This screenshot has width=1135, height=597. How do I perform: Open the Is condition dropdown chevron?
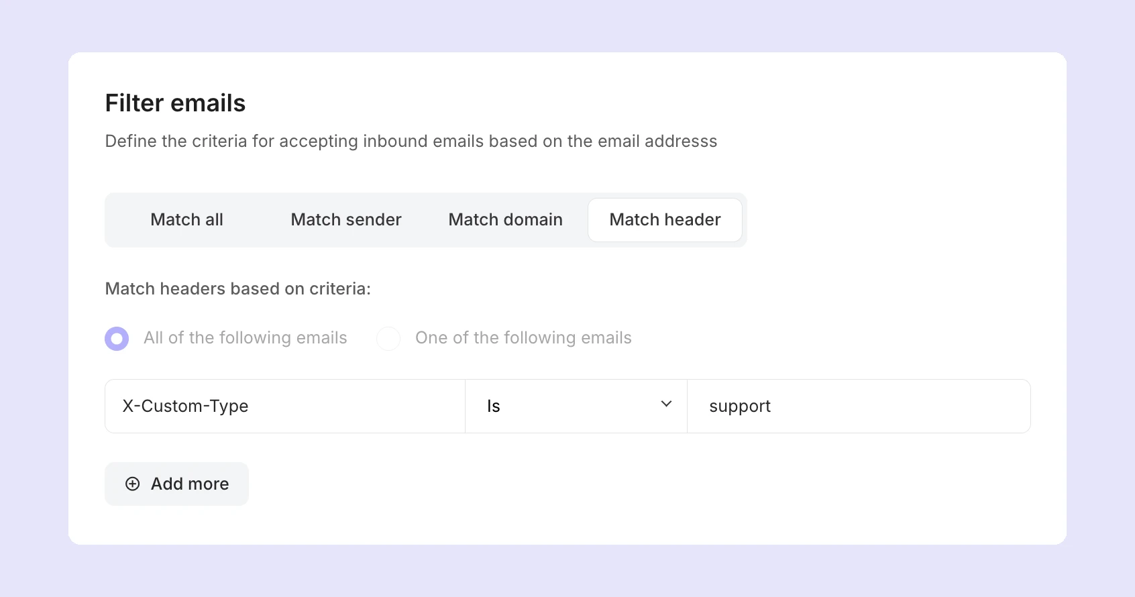click(x=666, y=404)
